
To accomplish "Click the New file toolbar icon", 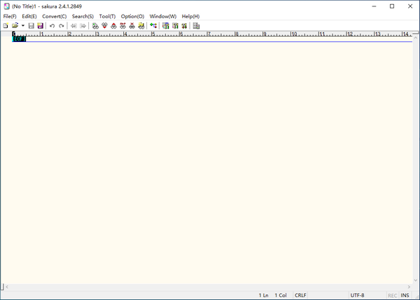I will click(x=6, y=26).
